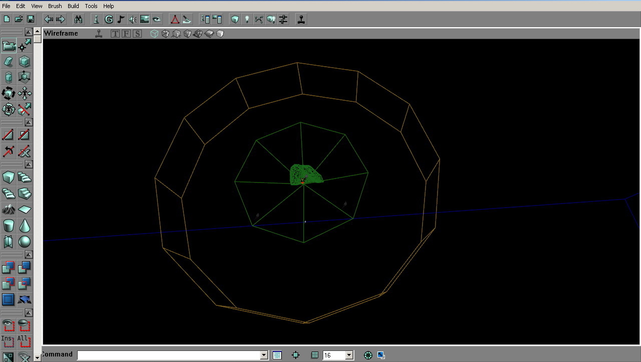Toggle Show Selected Actors Only eye icon
641x362 pixels.
point(9,325)
